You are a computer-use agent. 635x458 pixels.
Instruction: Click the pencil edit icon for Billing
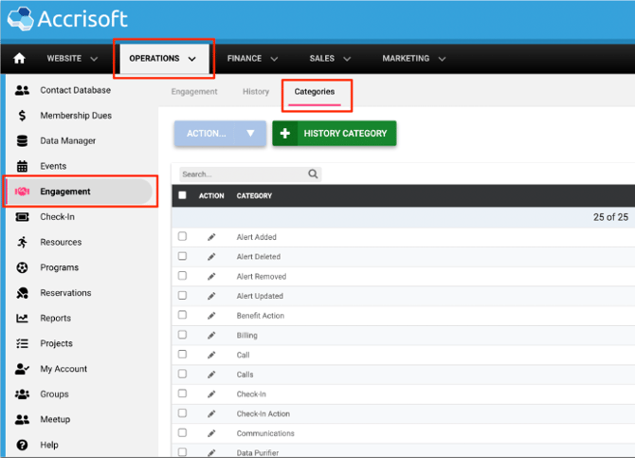pyautogui.click(x=211, y=336)
